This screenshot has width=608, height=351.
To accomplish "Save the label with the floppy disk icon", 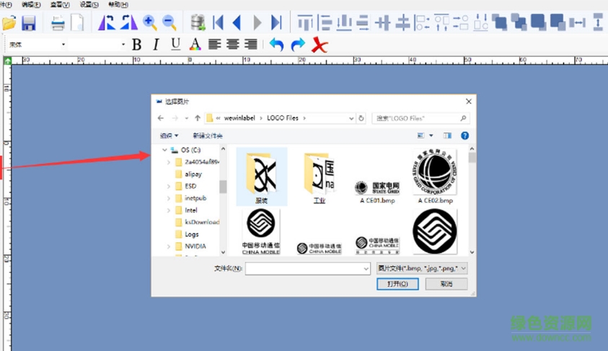I will click(29, 23).
